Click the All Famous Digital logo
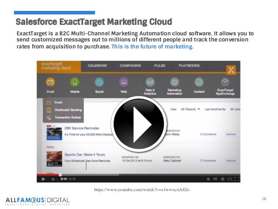278x209 pixels. coord(37,201)
